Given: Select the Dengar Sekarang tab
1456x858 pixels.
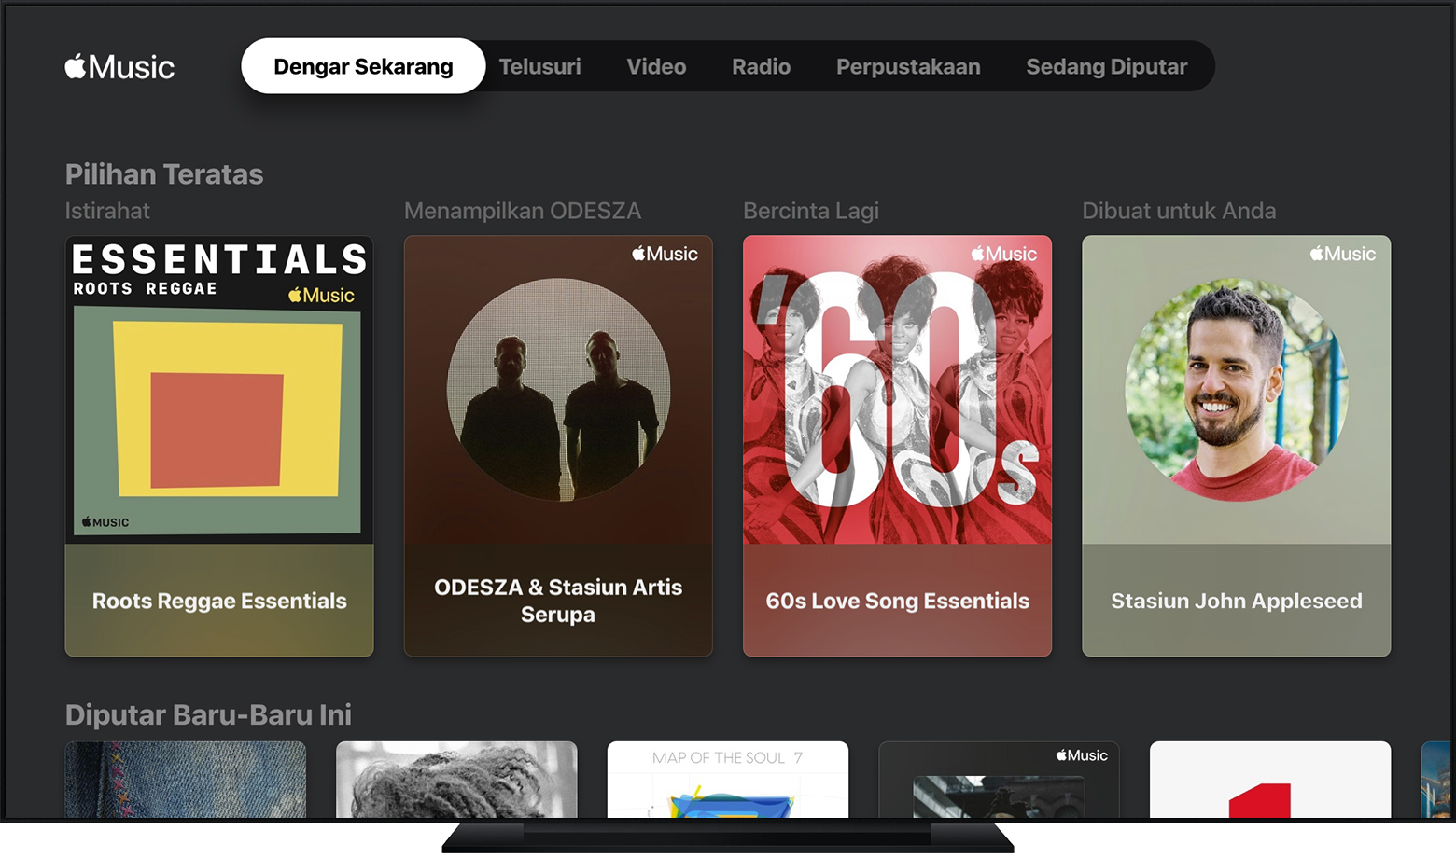Looking at the screenshot, I should pos(363,67).
